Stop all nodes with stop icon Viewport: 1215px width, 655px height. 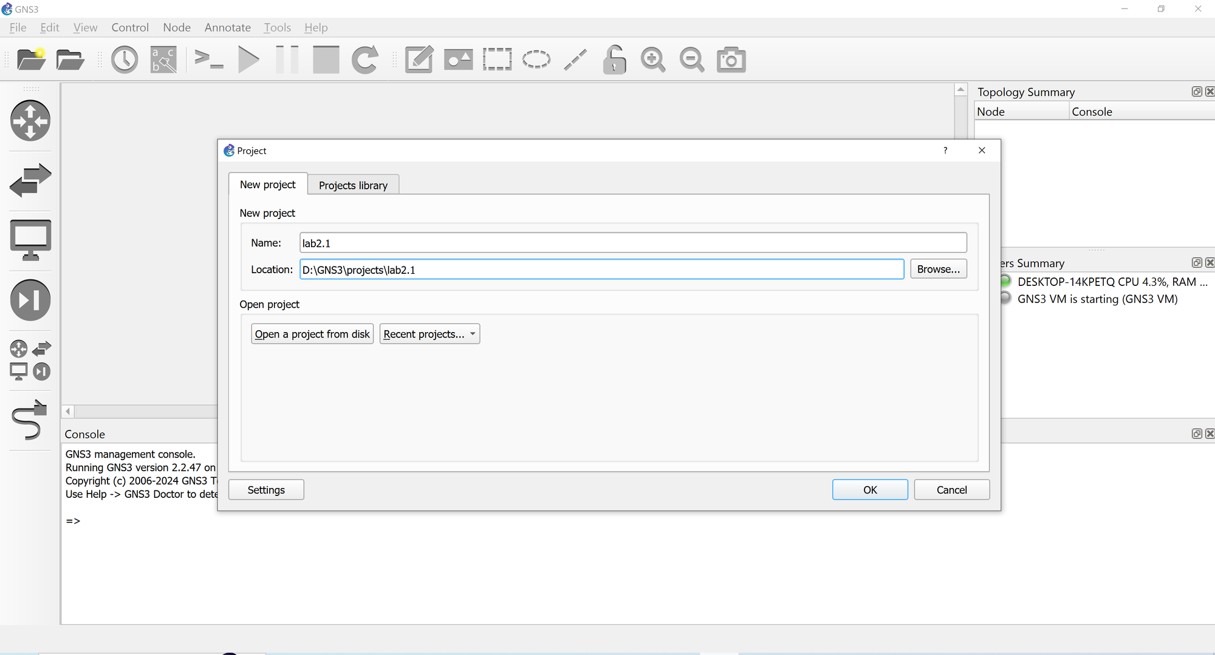[326, 59]
